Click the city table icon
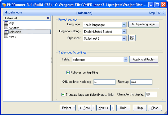This screenshot has height=115, width=168. click(x=6, y=23)
